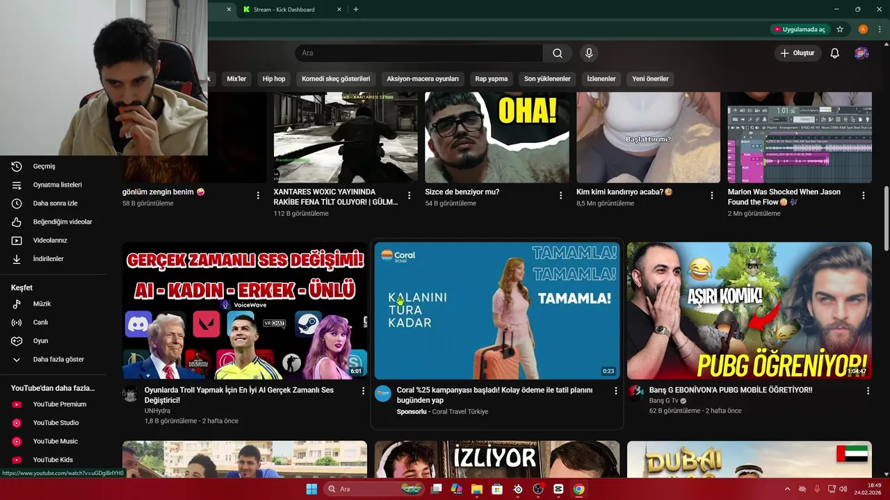Select the Mix'ler filter chip
Screen dimensions: 890x500
click(x=236, y=79)
